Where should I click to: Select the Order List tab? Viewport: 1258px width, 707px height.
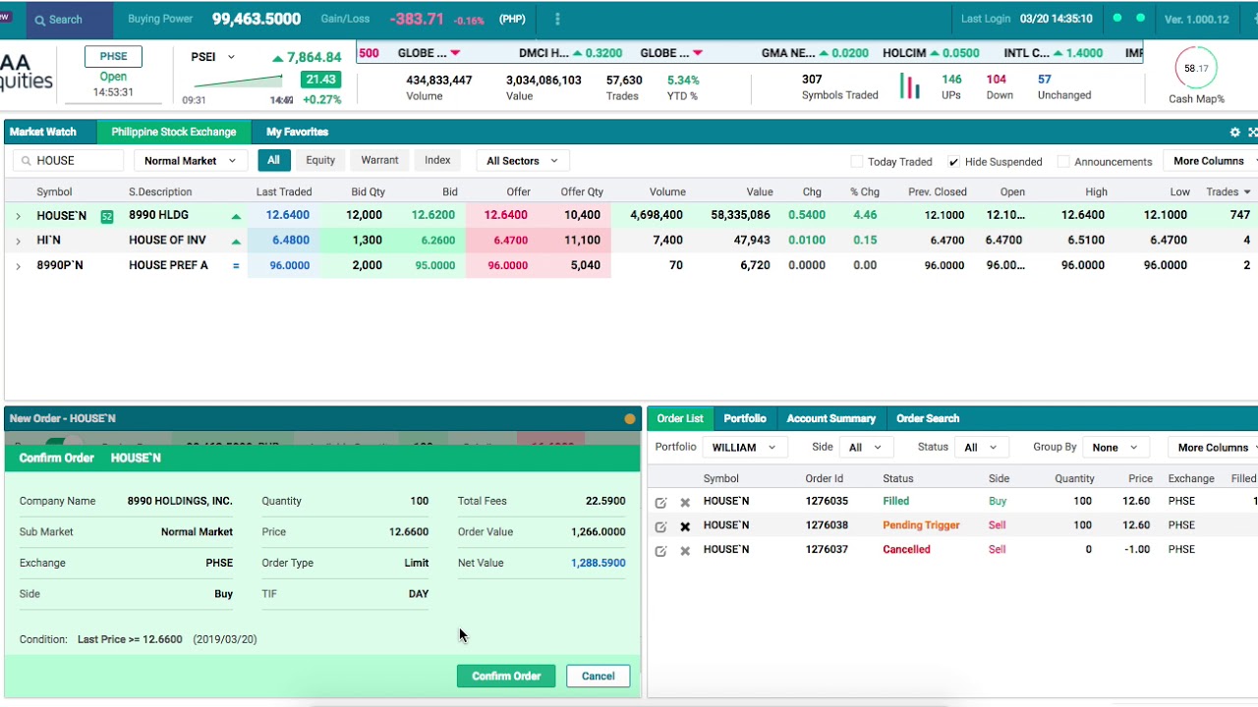coord(680,418)
